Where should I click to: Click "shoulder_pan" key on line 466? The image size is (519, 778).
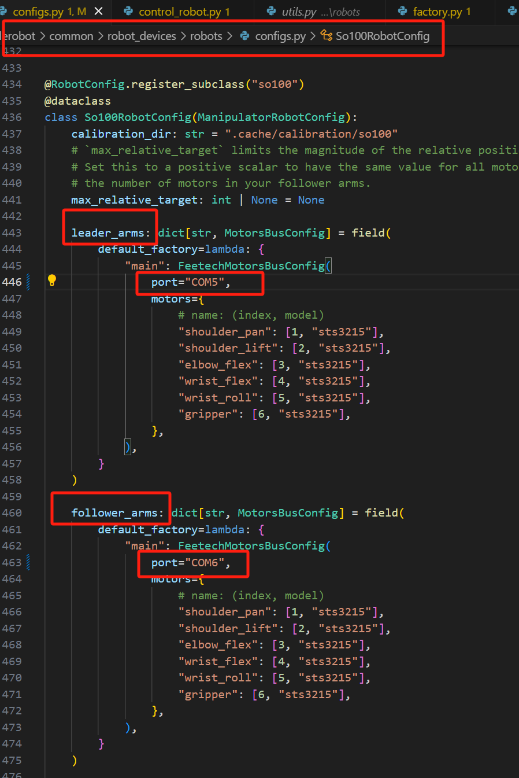click(225, 611)
